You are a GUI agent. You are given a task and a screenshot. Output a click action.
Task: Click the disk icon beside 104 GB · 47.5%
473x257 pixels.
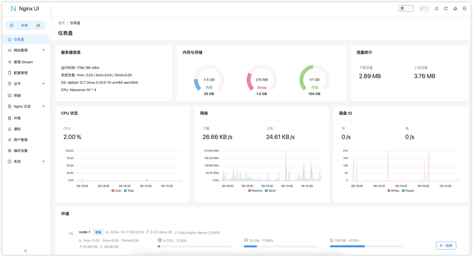[332, 240]
